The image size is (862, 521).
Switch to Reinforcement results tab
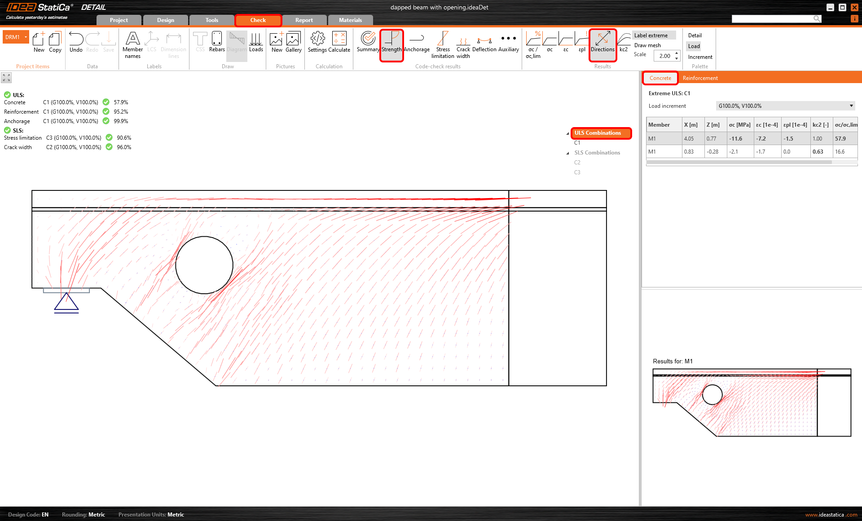point(700,78)
